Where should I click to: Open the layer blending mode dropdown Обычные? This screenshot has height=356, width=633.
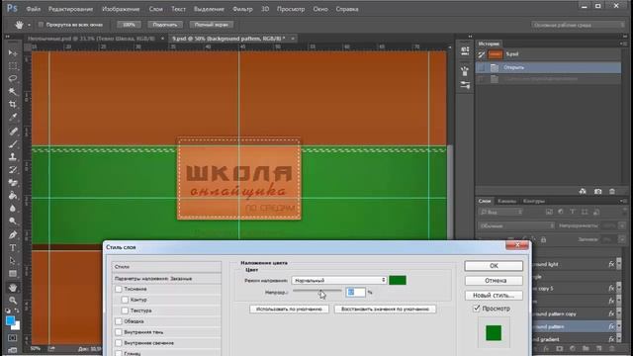tap(516, 225)
